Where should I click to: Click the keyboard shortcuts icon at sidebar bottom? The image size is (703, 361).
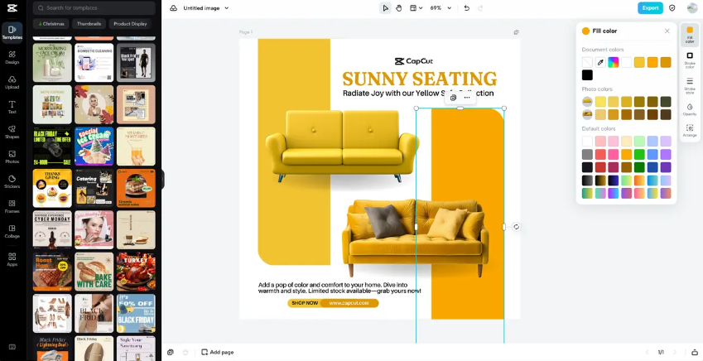pos(12,347)
